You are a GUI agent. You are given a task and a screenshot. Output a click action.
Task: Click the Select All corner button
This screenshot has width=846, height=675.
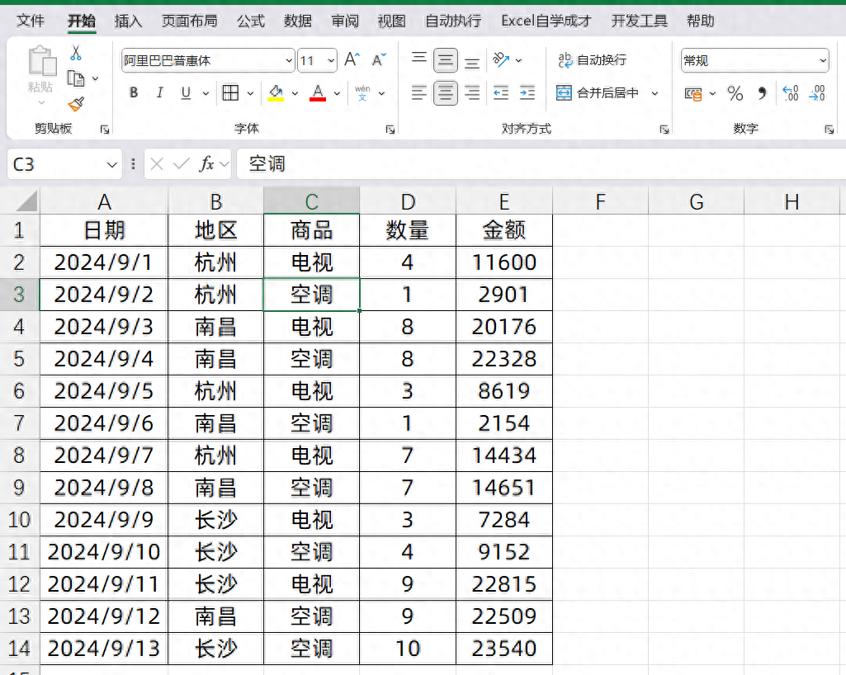click(x=26, y=201)
